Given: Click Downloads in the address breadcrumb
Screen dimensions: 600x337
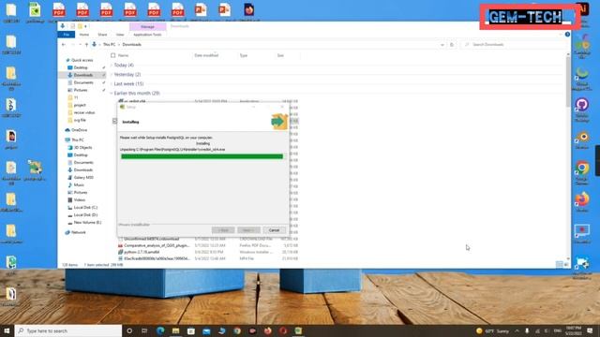Looking at the screenshot, I should coord(131,45).
